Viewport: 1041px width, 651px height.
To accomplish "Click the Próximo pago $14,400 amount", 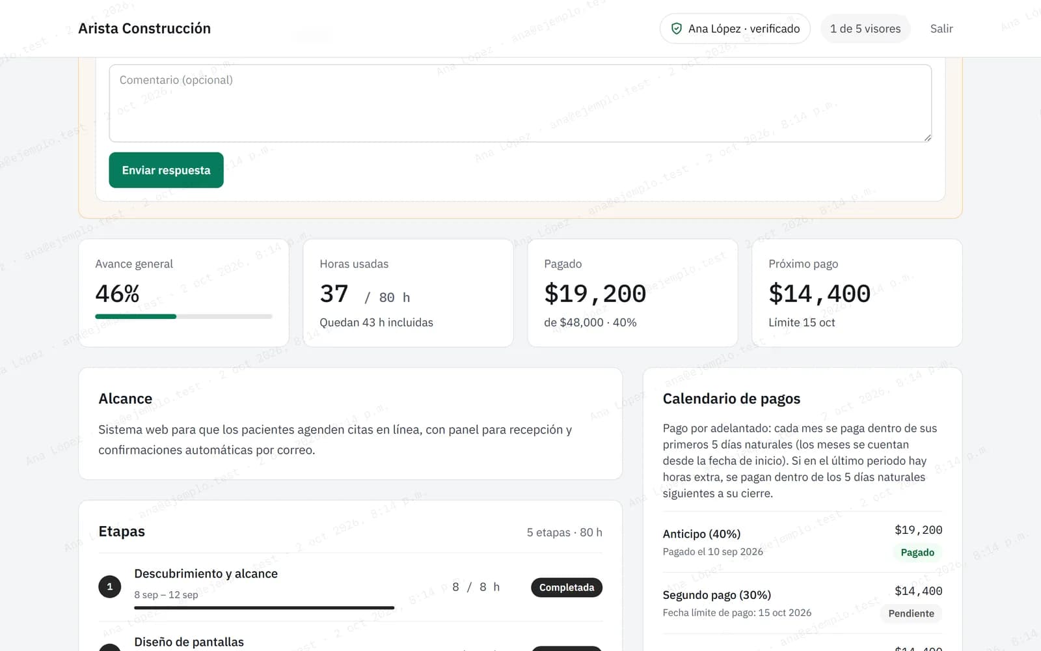I will [x=819, y=294].
